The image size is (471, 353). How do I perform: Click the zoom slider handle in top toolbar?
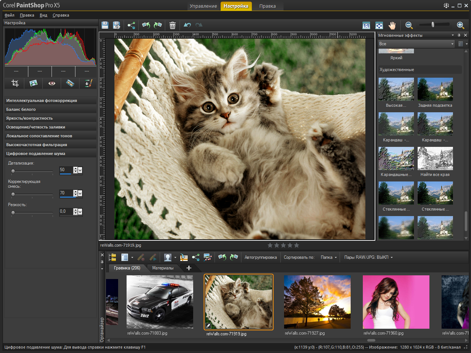point(433,25)
